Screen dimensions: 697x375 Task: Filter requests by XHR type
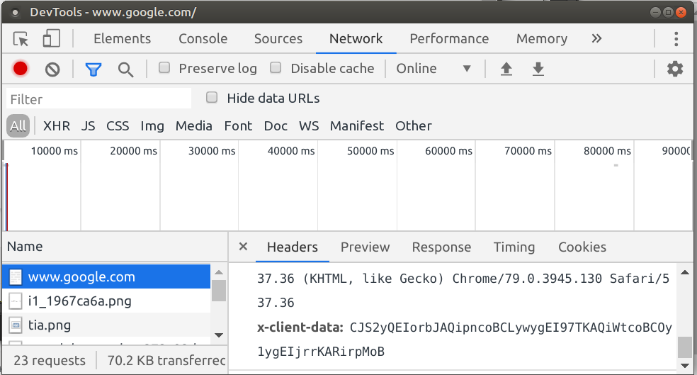pos(57,126)
